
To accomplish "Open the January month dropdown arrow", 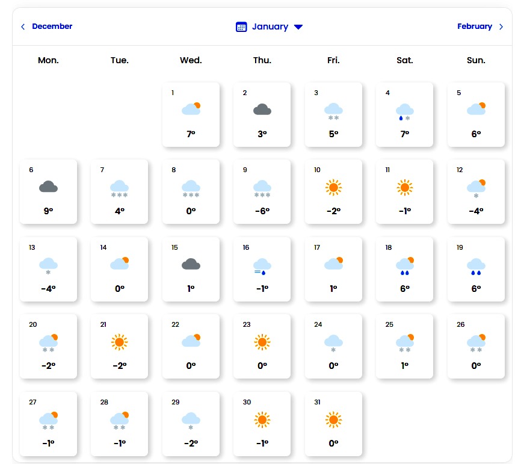I will (x=298, y=27).
